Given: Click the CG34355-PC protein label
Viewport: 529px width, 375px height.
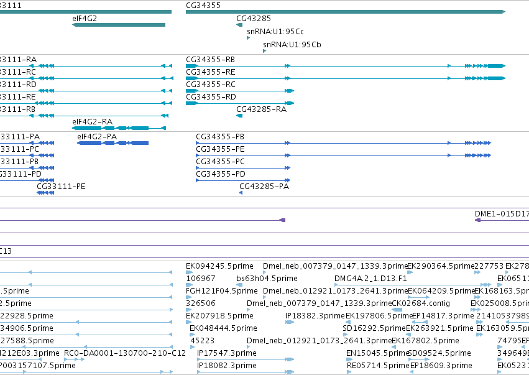Looking at the screenshot, I should pos(220,162).
